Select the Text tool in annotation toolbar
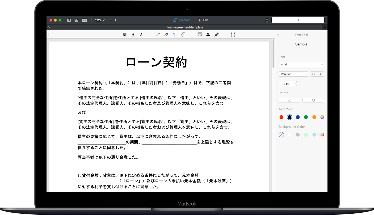Screen dimensions: 374x215 pyautogui.click(x=175, y=35)
